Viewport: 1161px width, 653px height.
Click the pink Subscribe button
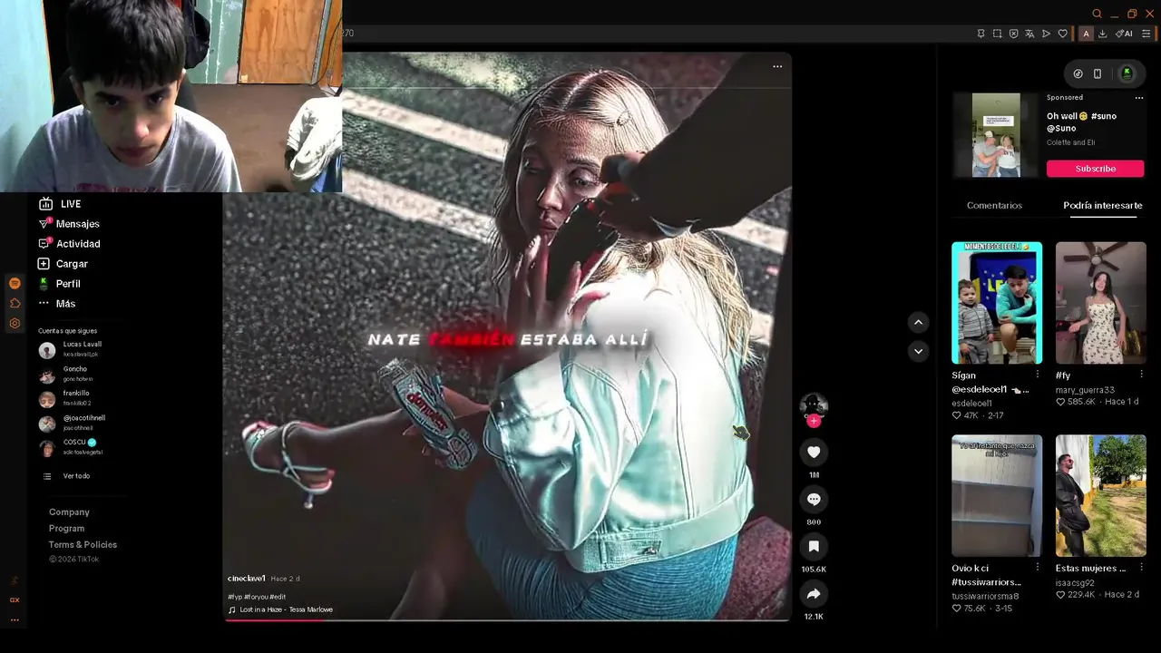pos(1095,169)
